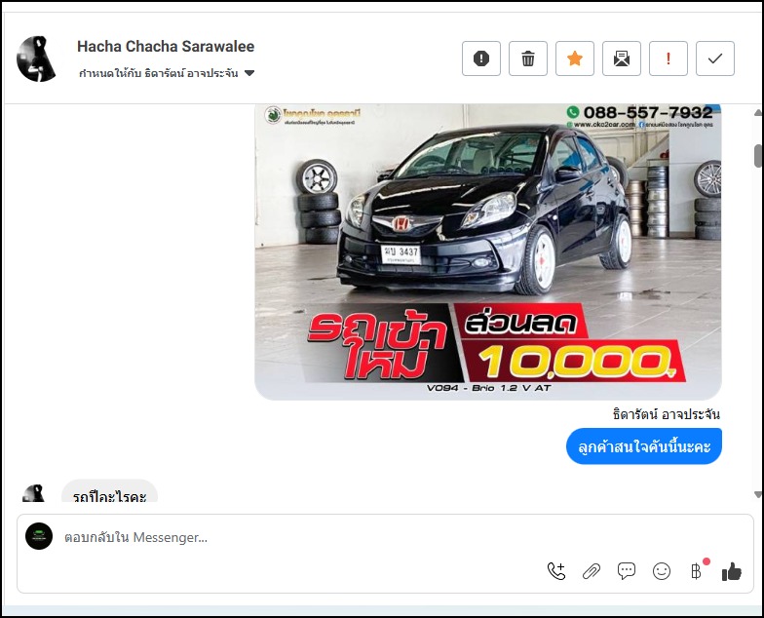Open the Baht payment request icon

pos(696,571)
